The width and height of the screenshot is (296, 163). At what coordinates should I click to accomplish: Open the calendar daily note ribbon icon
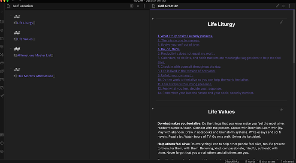[2, 79]
